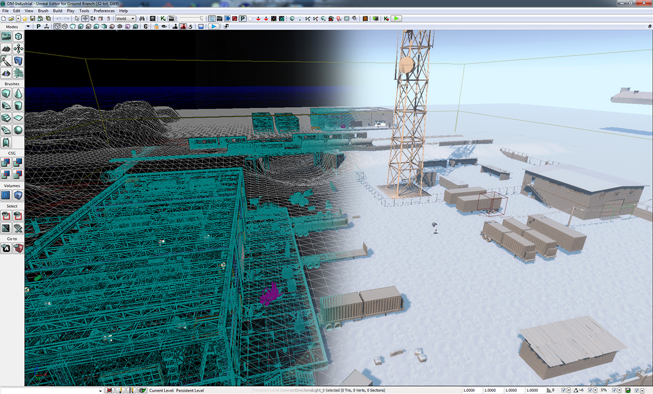Click the Add Volume icon
Screen dimensions: 653x394
click(18, 195)
